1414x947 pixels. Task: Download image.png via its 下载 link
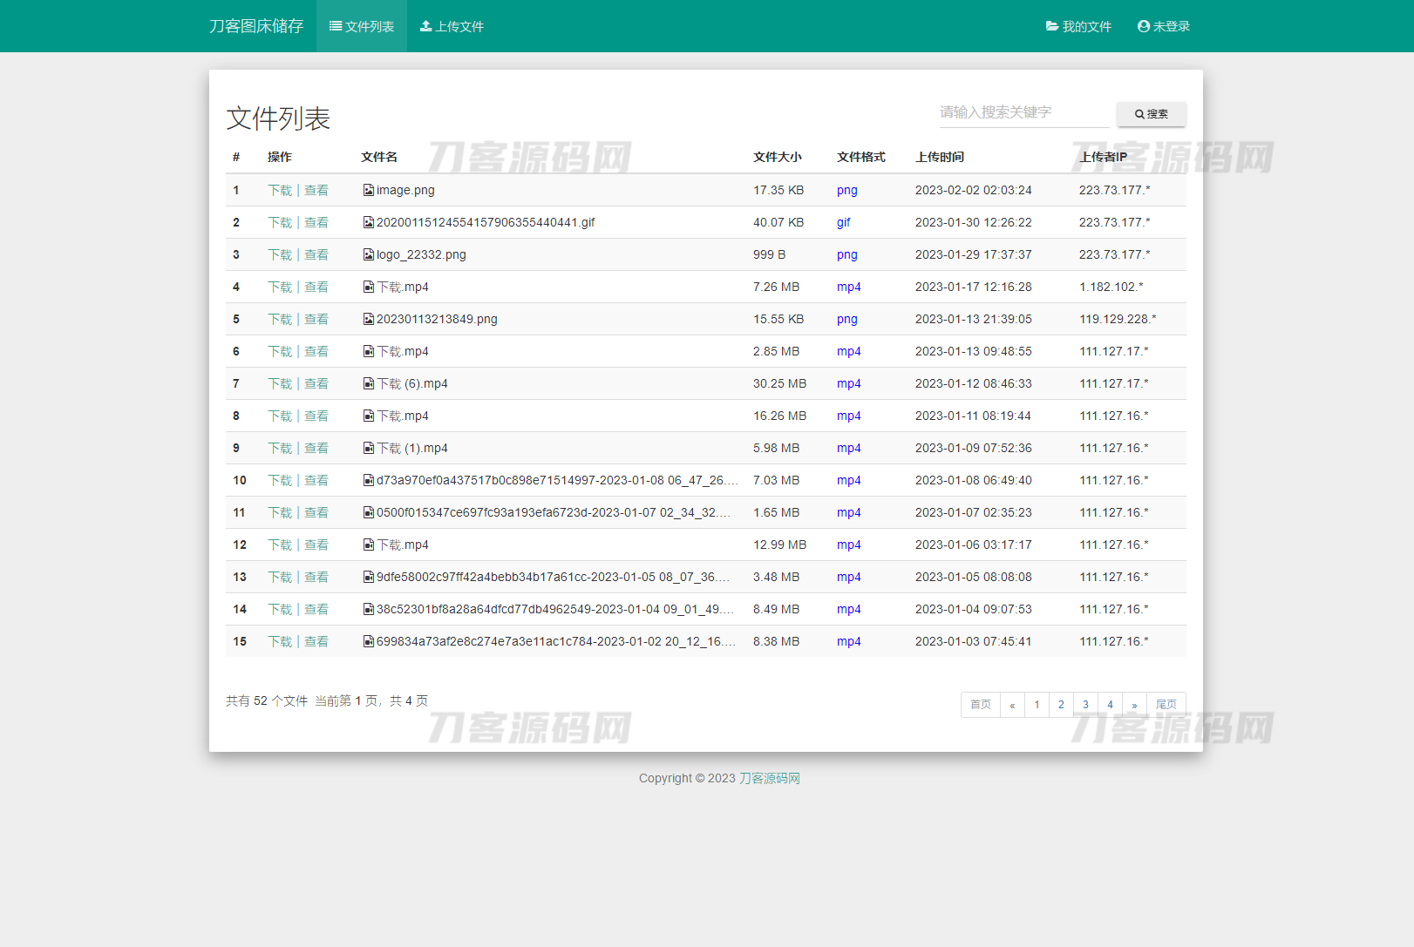click(279, 190)
